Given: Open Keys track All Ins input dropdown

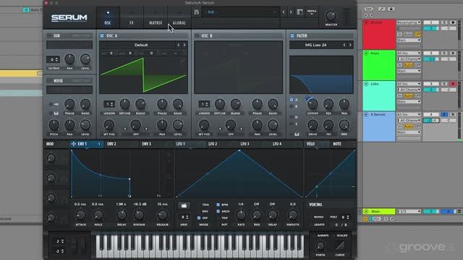Looking at the screenshot, I should [409, 53].
